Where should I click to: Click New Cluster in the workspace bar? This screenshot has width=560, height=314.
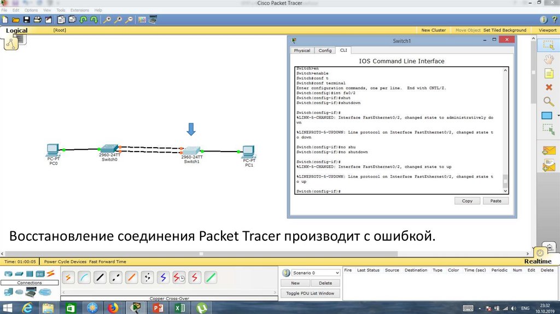click(x=434, y=31)
